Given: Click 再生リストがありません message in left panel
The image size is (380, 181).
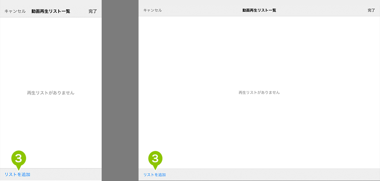Looking at the screenshot, I should 50,93.
